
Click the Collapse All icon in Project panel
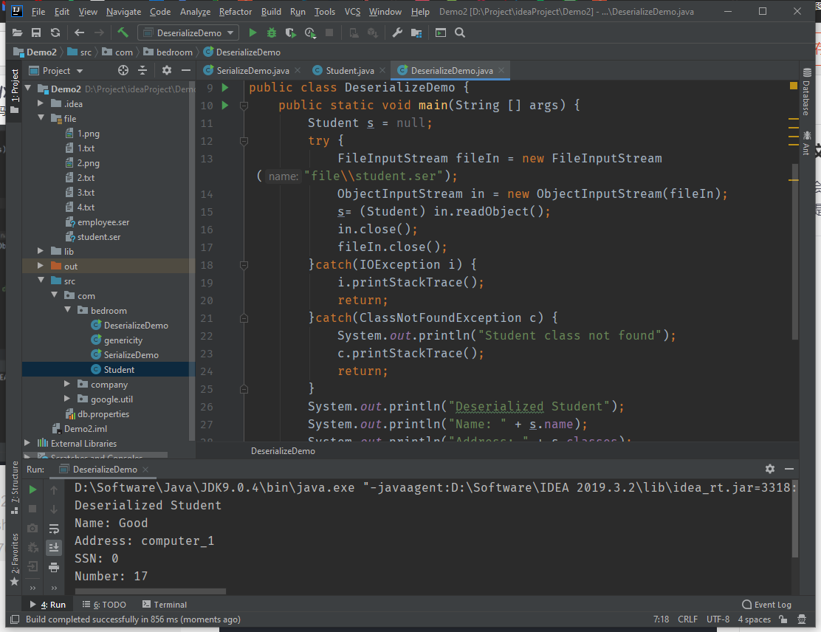(142, 70)
